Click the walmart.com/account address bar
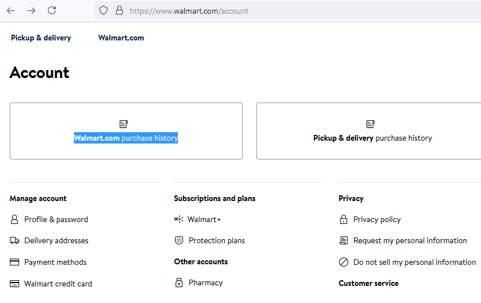The width and height of the screenshot is (481, 303). pyautogui.click(x=288, y=11)
